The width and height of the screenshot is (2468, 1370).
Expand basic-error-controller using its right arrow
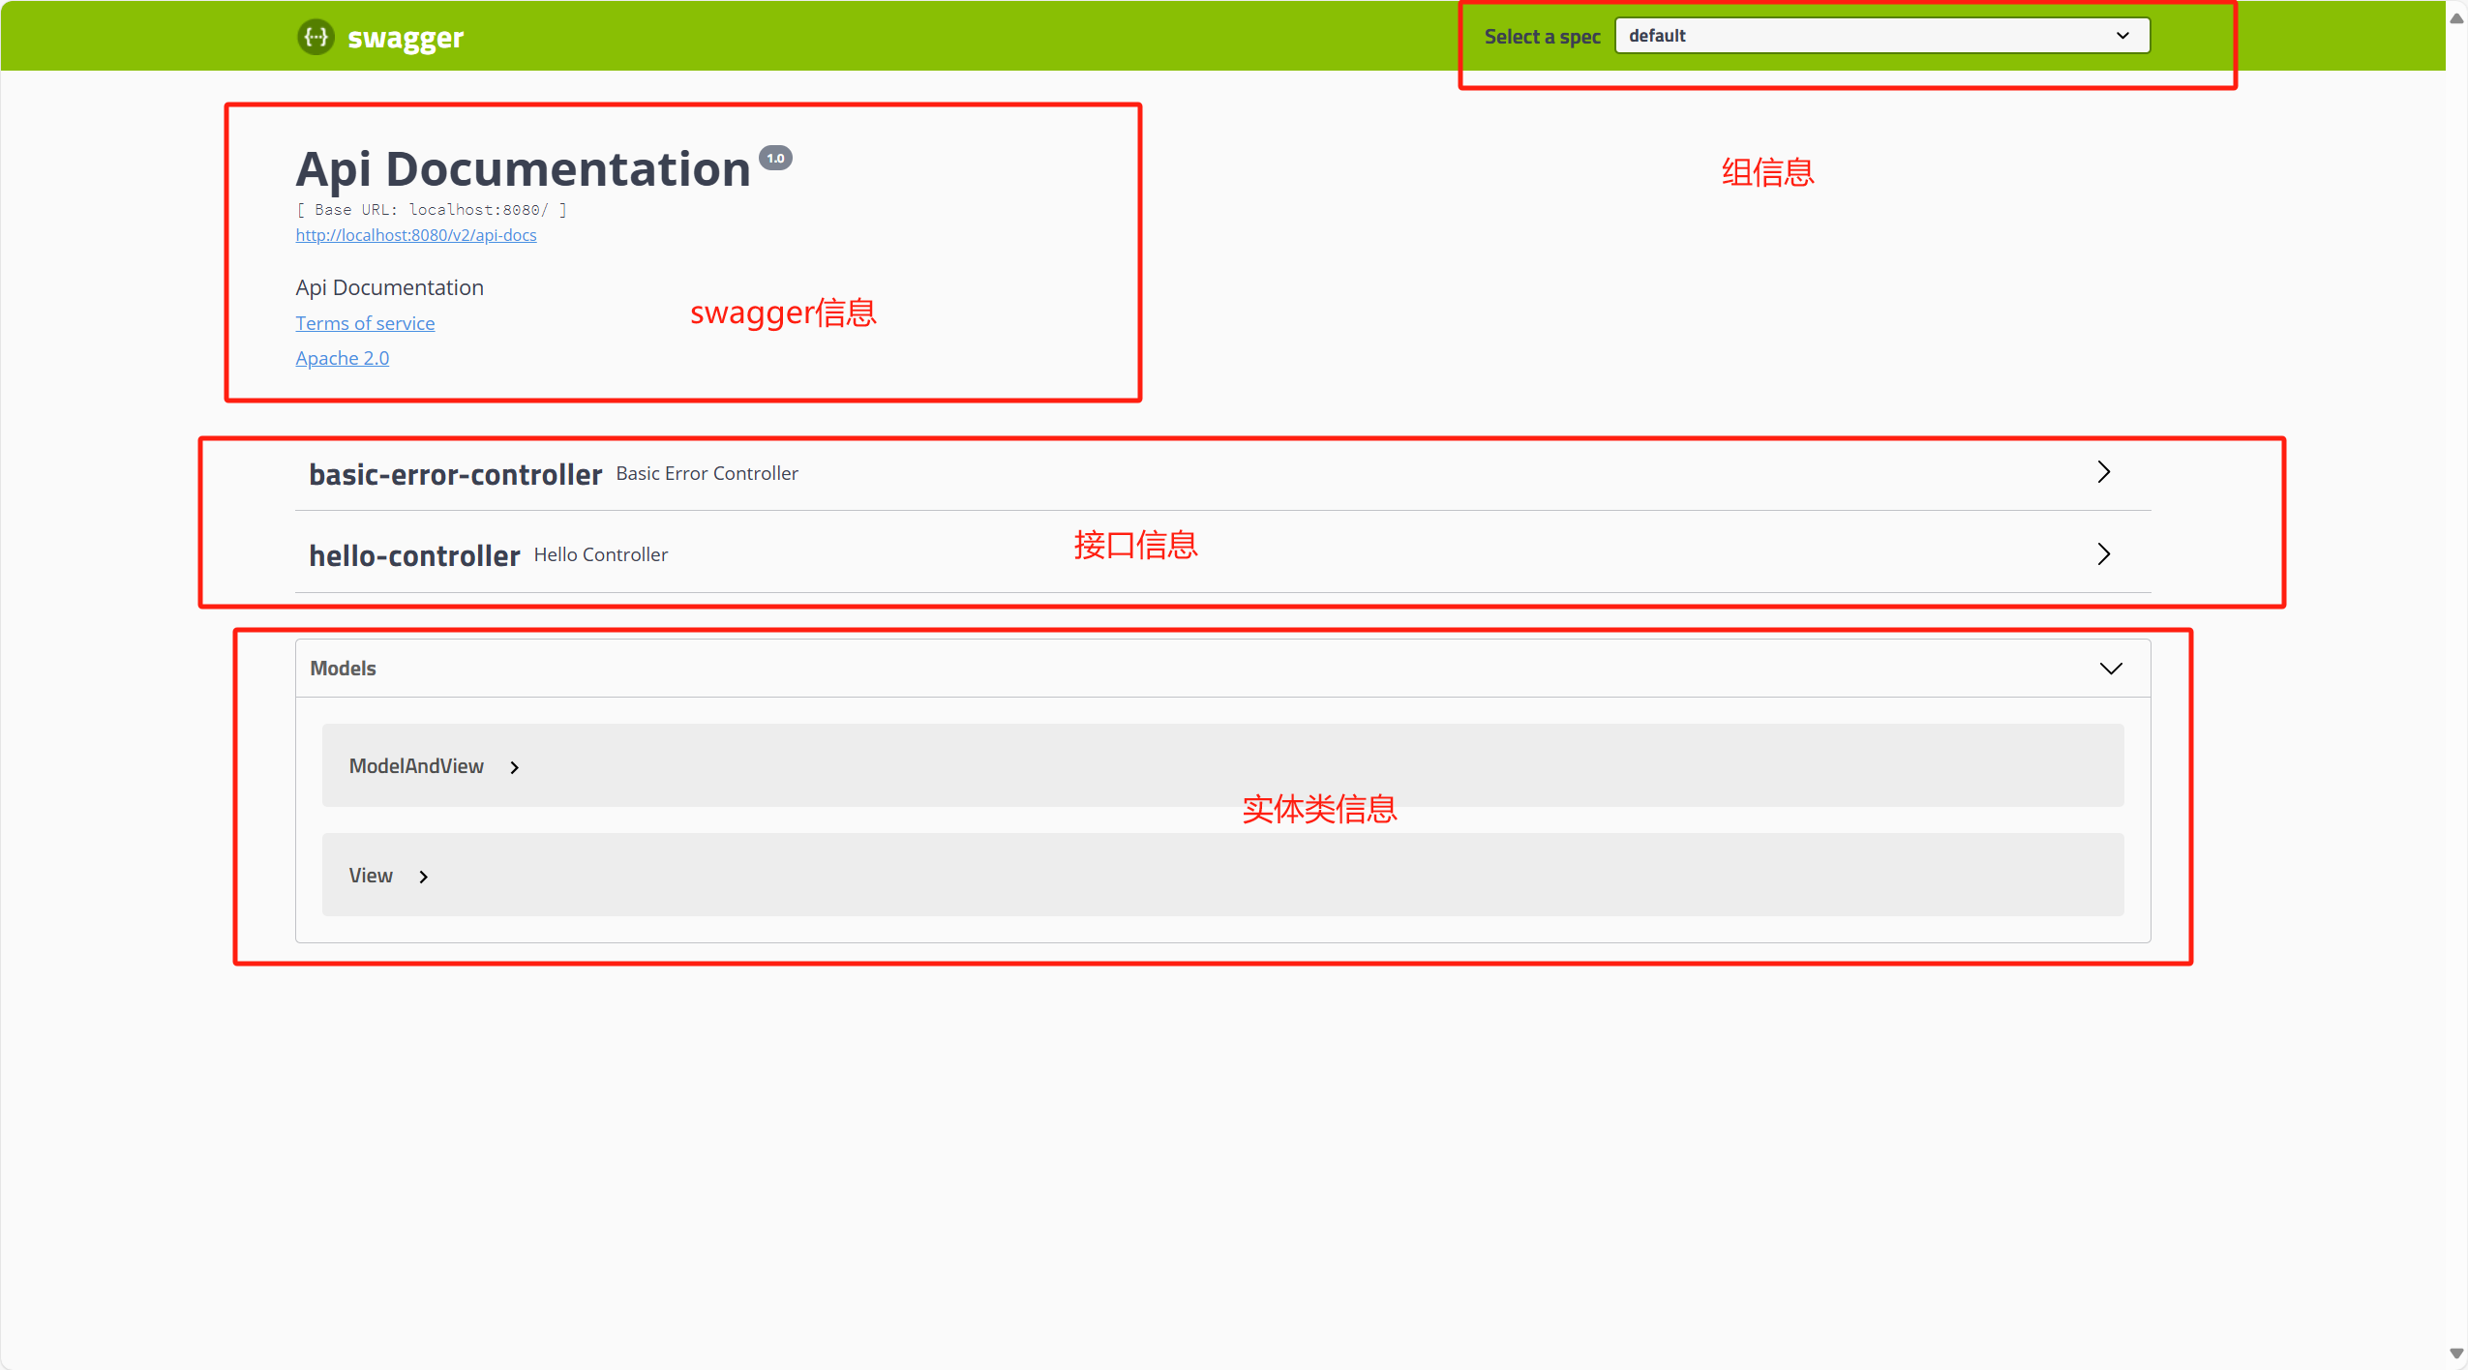pyautogui.click(x=2103, y=472)
